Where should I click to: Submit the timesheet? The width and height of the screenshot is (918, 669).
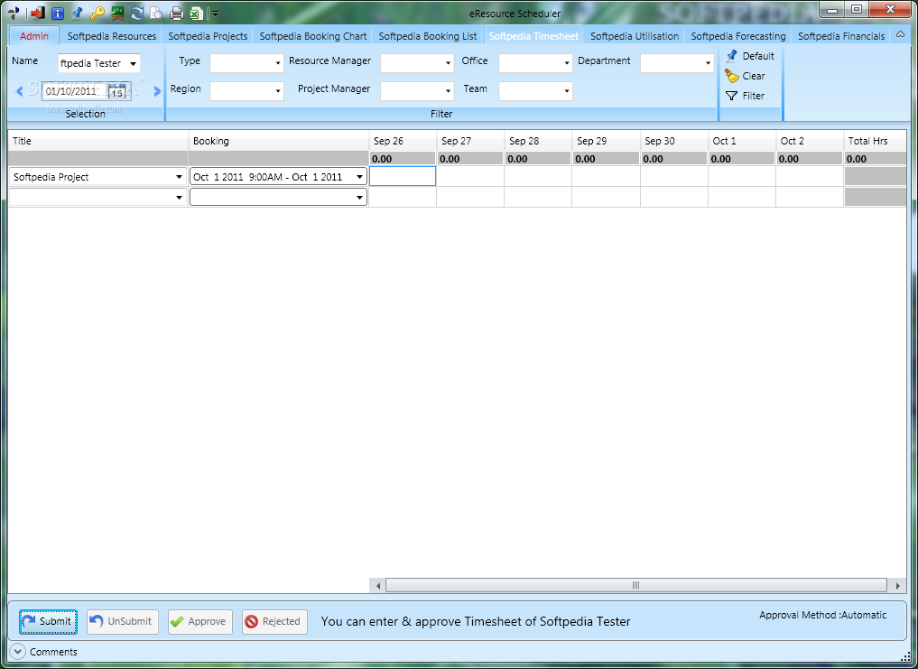[48, 621]
